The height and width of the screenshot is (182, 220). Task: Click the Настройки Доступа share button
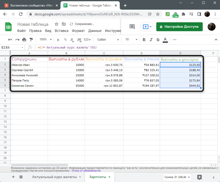[x=180, y=27]
